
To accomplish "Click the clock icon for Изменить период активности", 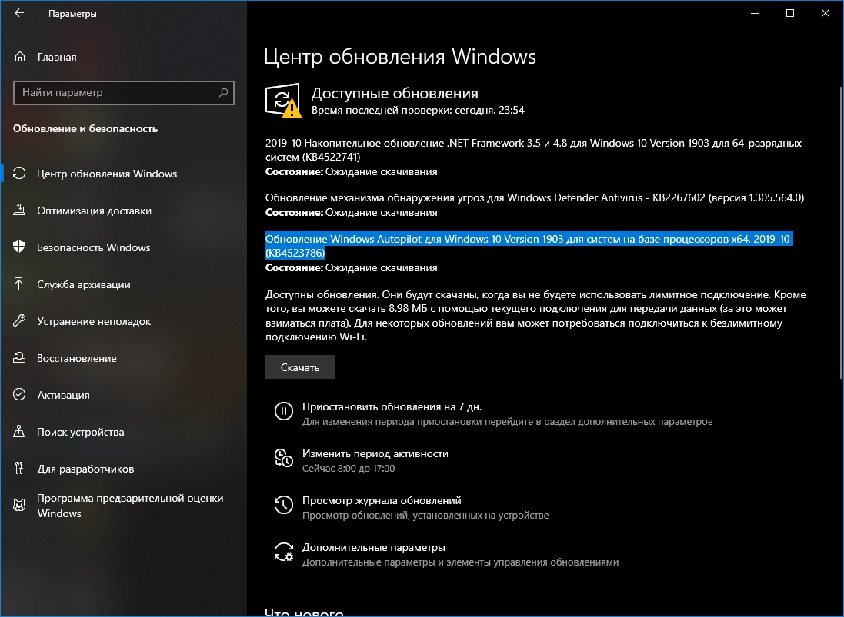I will pos(284,458).
